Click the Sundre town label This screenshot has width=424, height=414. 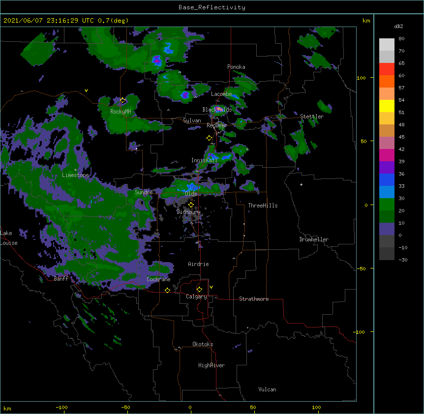tap(144, 192)
